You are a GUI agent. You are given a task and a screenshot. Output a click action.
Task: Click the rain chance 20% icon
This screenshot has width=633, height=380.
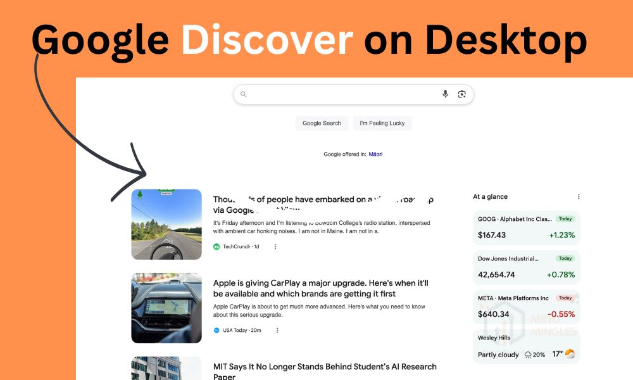(x=528, y=355)
